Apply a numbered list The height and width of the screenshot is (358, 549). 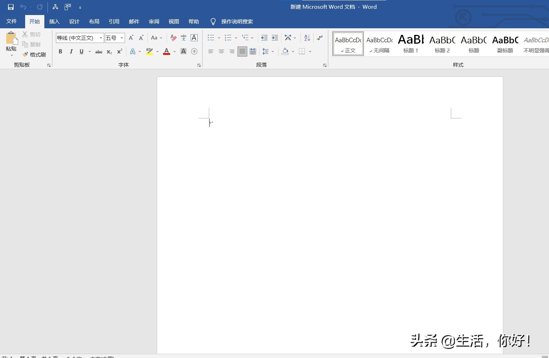(228, 38)
